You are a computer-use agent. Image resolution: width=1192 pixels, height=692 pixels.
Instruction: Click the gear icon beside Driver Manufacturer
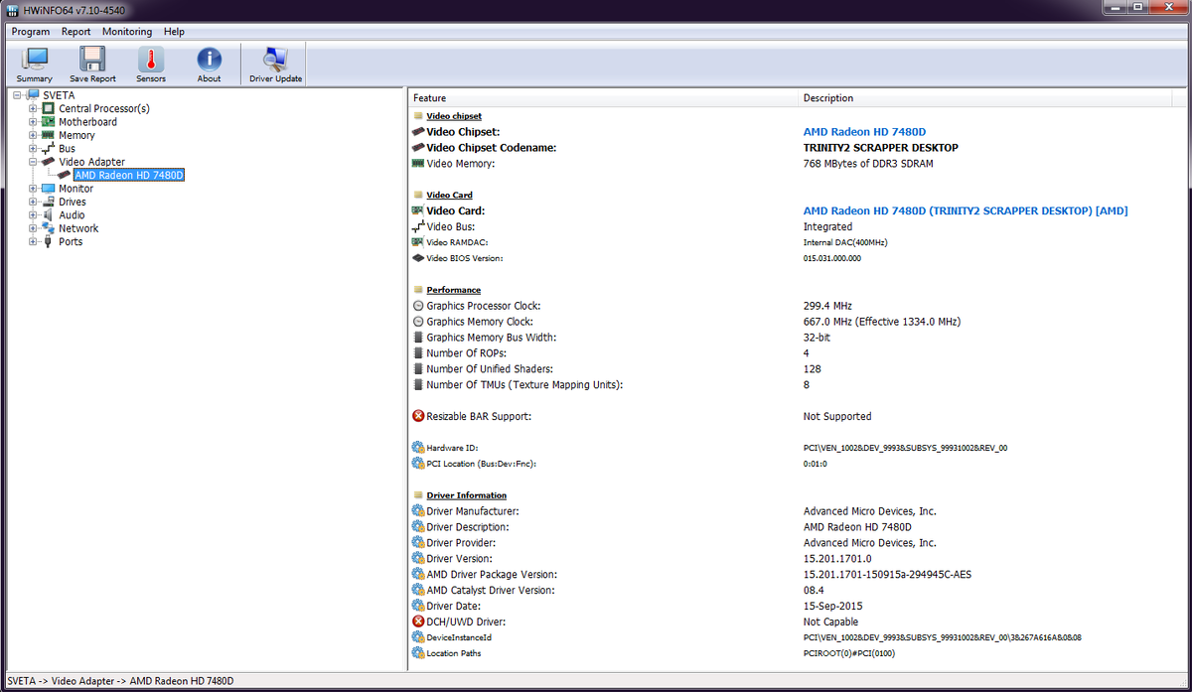(x=418, y=511)
